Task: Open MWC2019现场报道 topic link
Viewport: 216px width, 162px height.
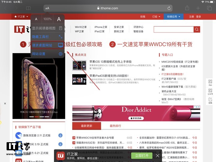Action: click(x=180, y=62)
